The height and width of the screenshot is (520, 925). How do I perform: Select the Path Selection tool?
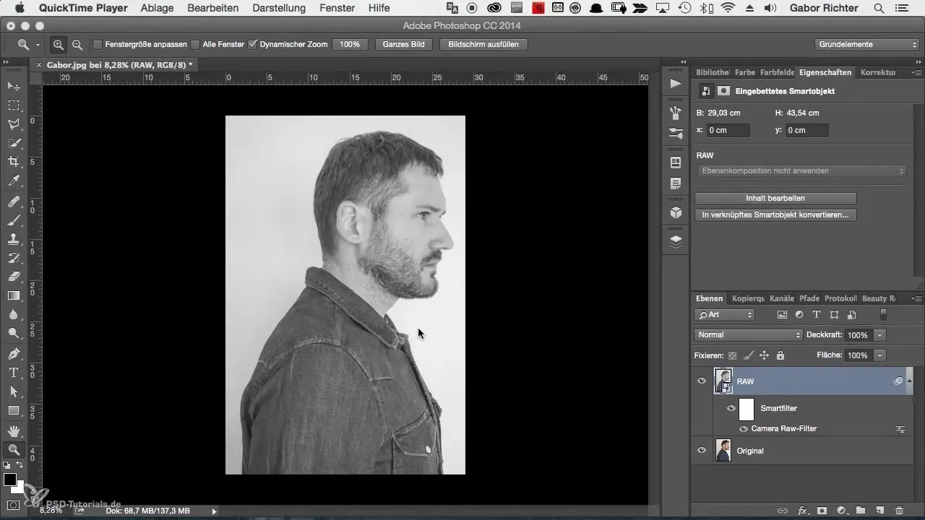tap(14, 391)
